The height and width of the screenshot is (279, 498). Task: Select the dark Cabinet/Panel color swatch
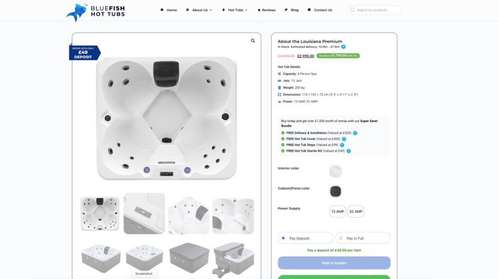pos(336,192)
